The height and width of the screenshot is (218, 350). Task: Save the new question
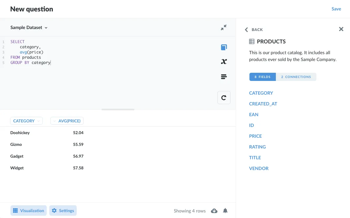[x=336, y=9]
